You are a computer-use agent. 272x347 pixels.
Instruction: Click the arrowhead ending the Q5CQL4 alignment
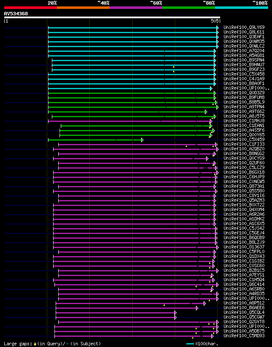176,313
